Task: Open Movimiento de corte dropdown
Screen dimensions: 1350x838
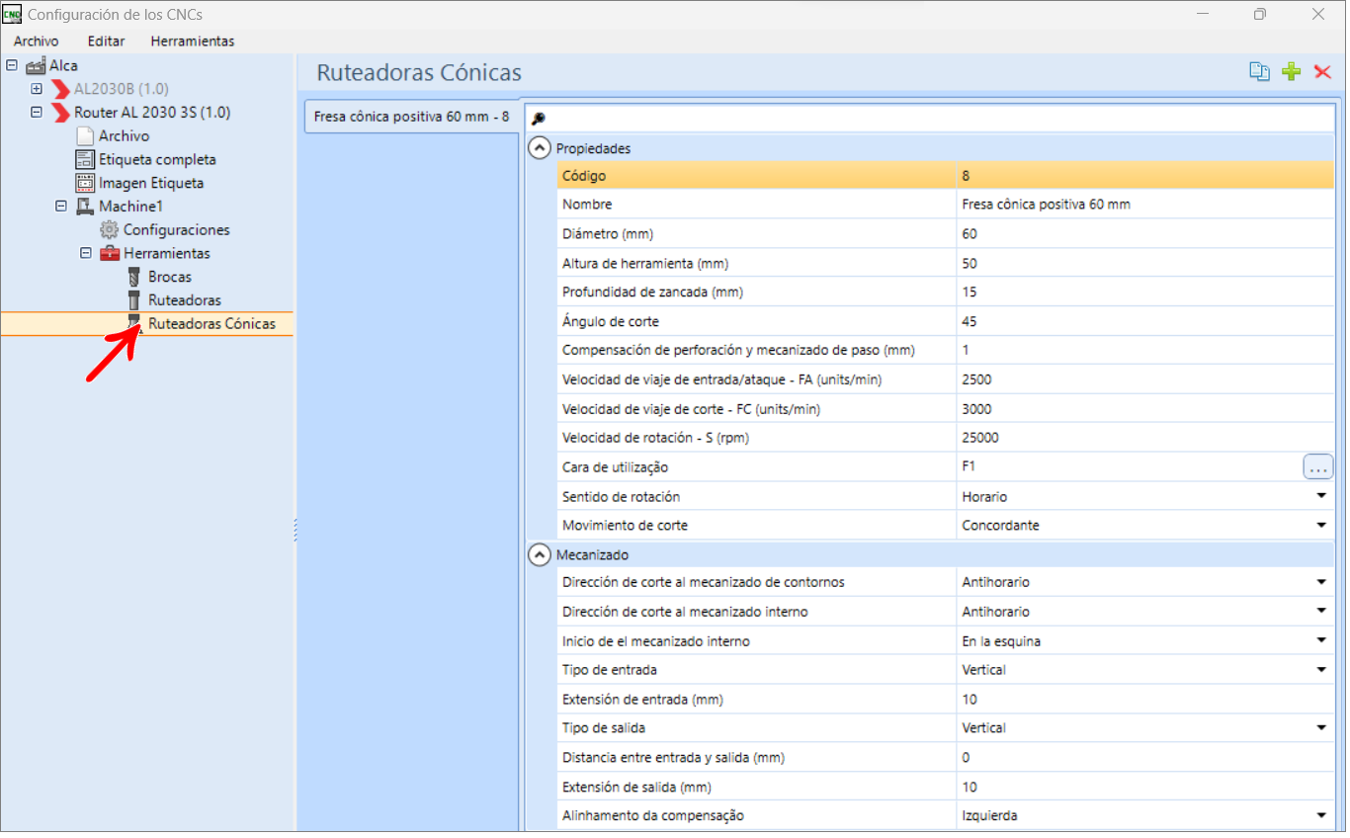Action: pos(1321,526)
